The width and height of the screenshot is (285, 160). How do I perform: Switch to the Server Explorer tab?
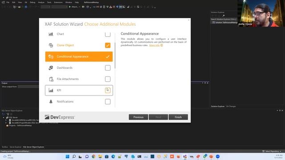click(x=16, y=147)
